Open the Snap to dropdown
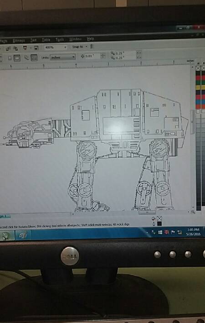 click(x=80, y=47)
